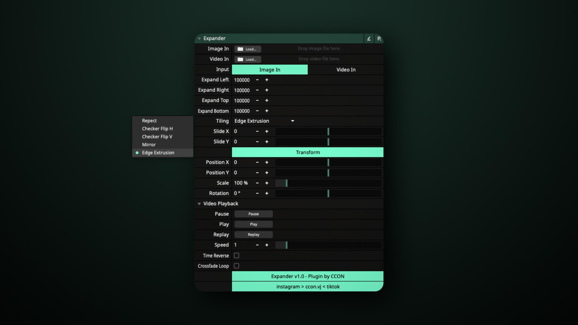This screenshot has height=325, width=578.
Task: Decrease Expand Right with minus icon
Action: pyautogui.click(x=257, y=90)
